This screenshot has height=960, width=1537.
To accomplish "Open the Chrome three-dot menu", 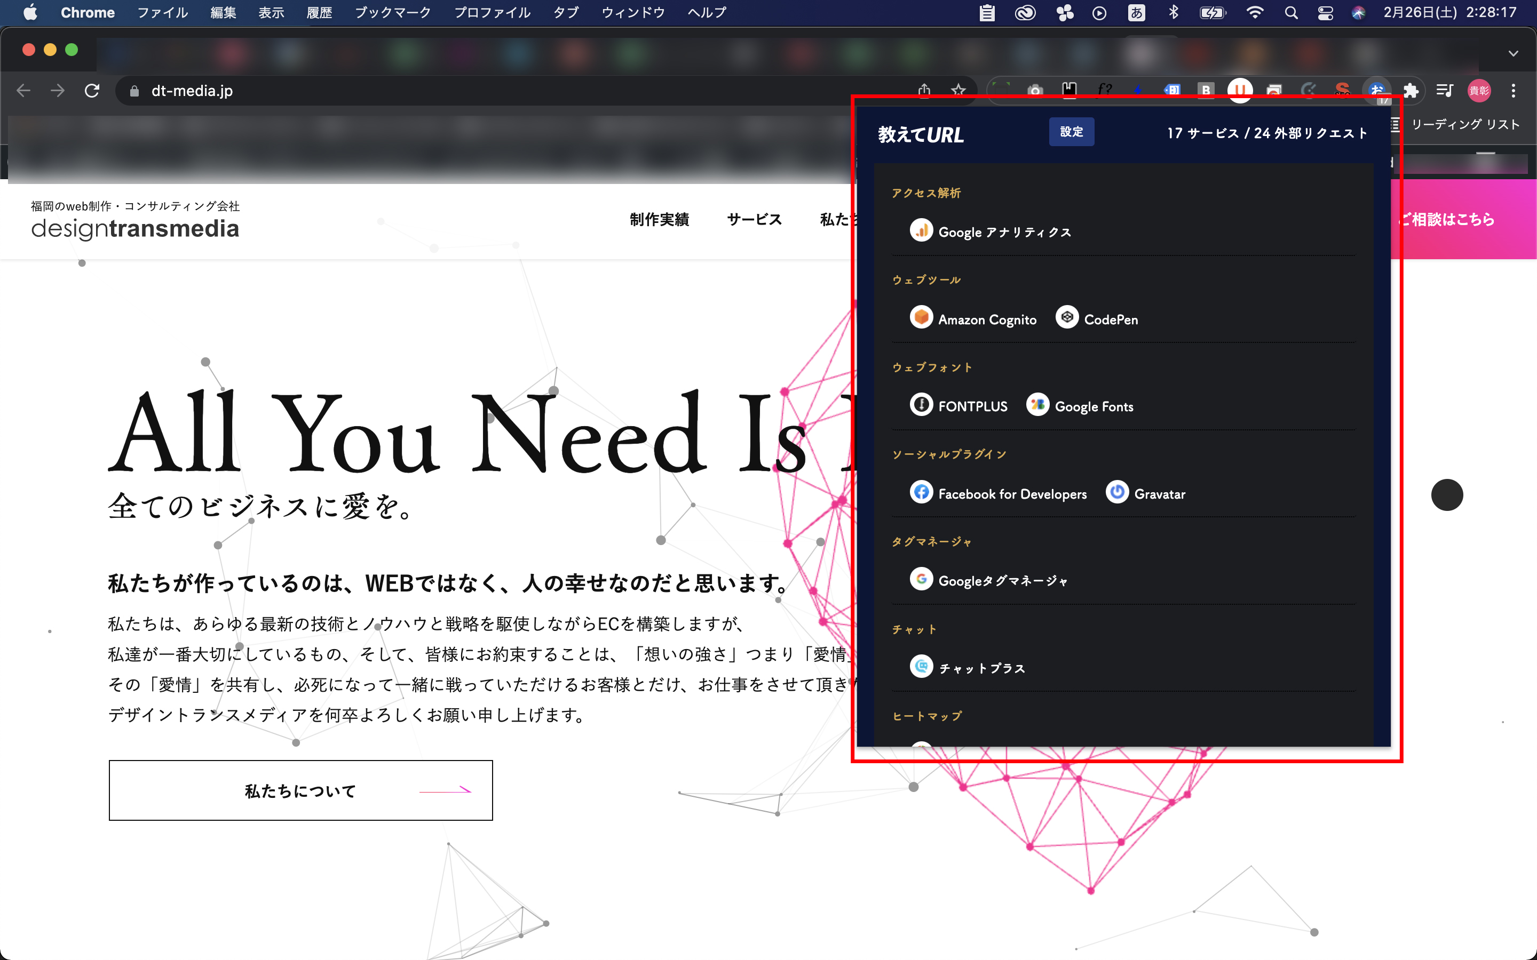I will tap(1514, 91).
